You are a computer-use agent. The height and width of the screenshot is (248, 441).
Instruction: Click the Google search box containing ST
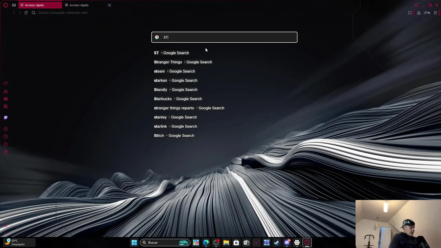tap(224, 37)
